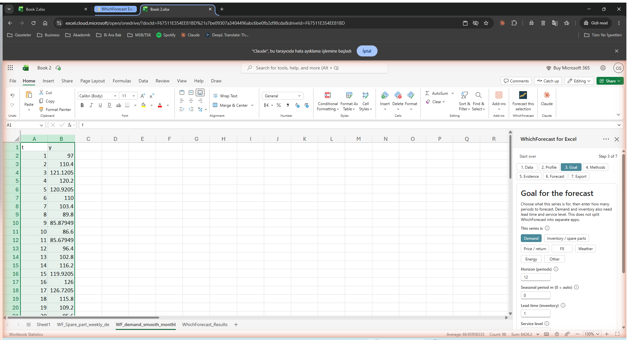Click the Underline icon
The width and height of the screenshot is (629, 340).
click(x=100, y=105)
